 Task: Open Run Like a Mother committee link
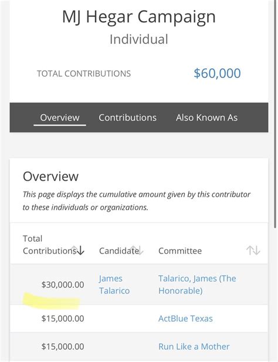(194, 347)
